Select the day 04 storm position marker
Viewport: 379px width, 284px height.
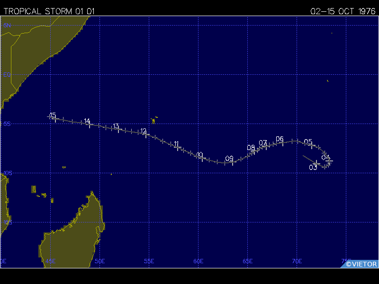(x=329, y=161)
